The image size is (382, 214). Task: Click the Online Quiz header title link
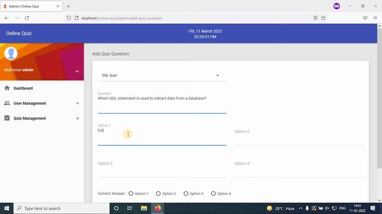19,33
